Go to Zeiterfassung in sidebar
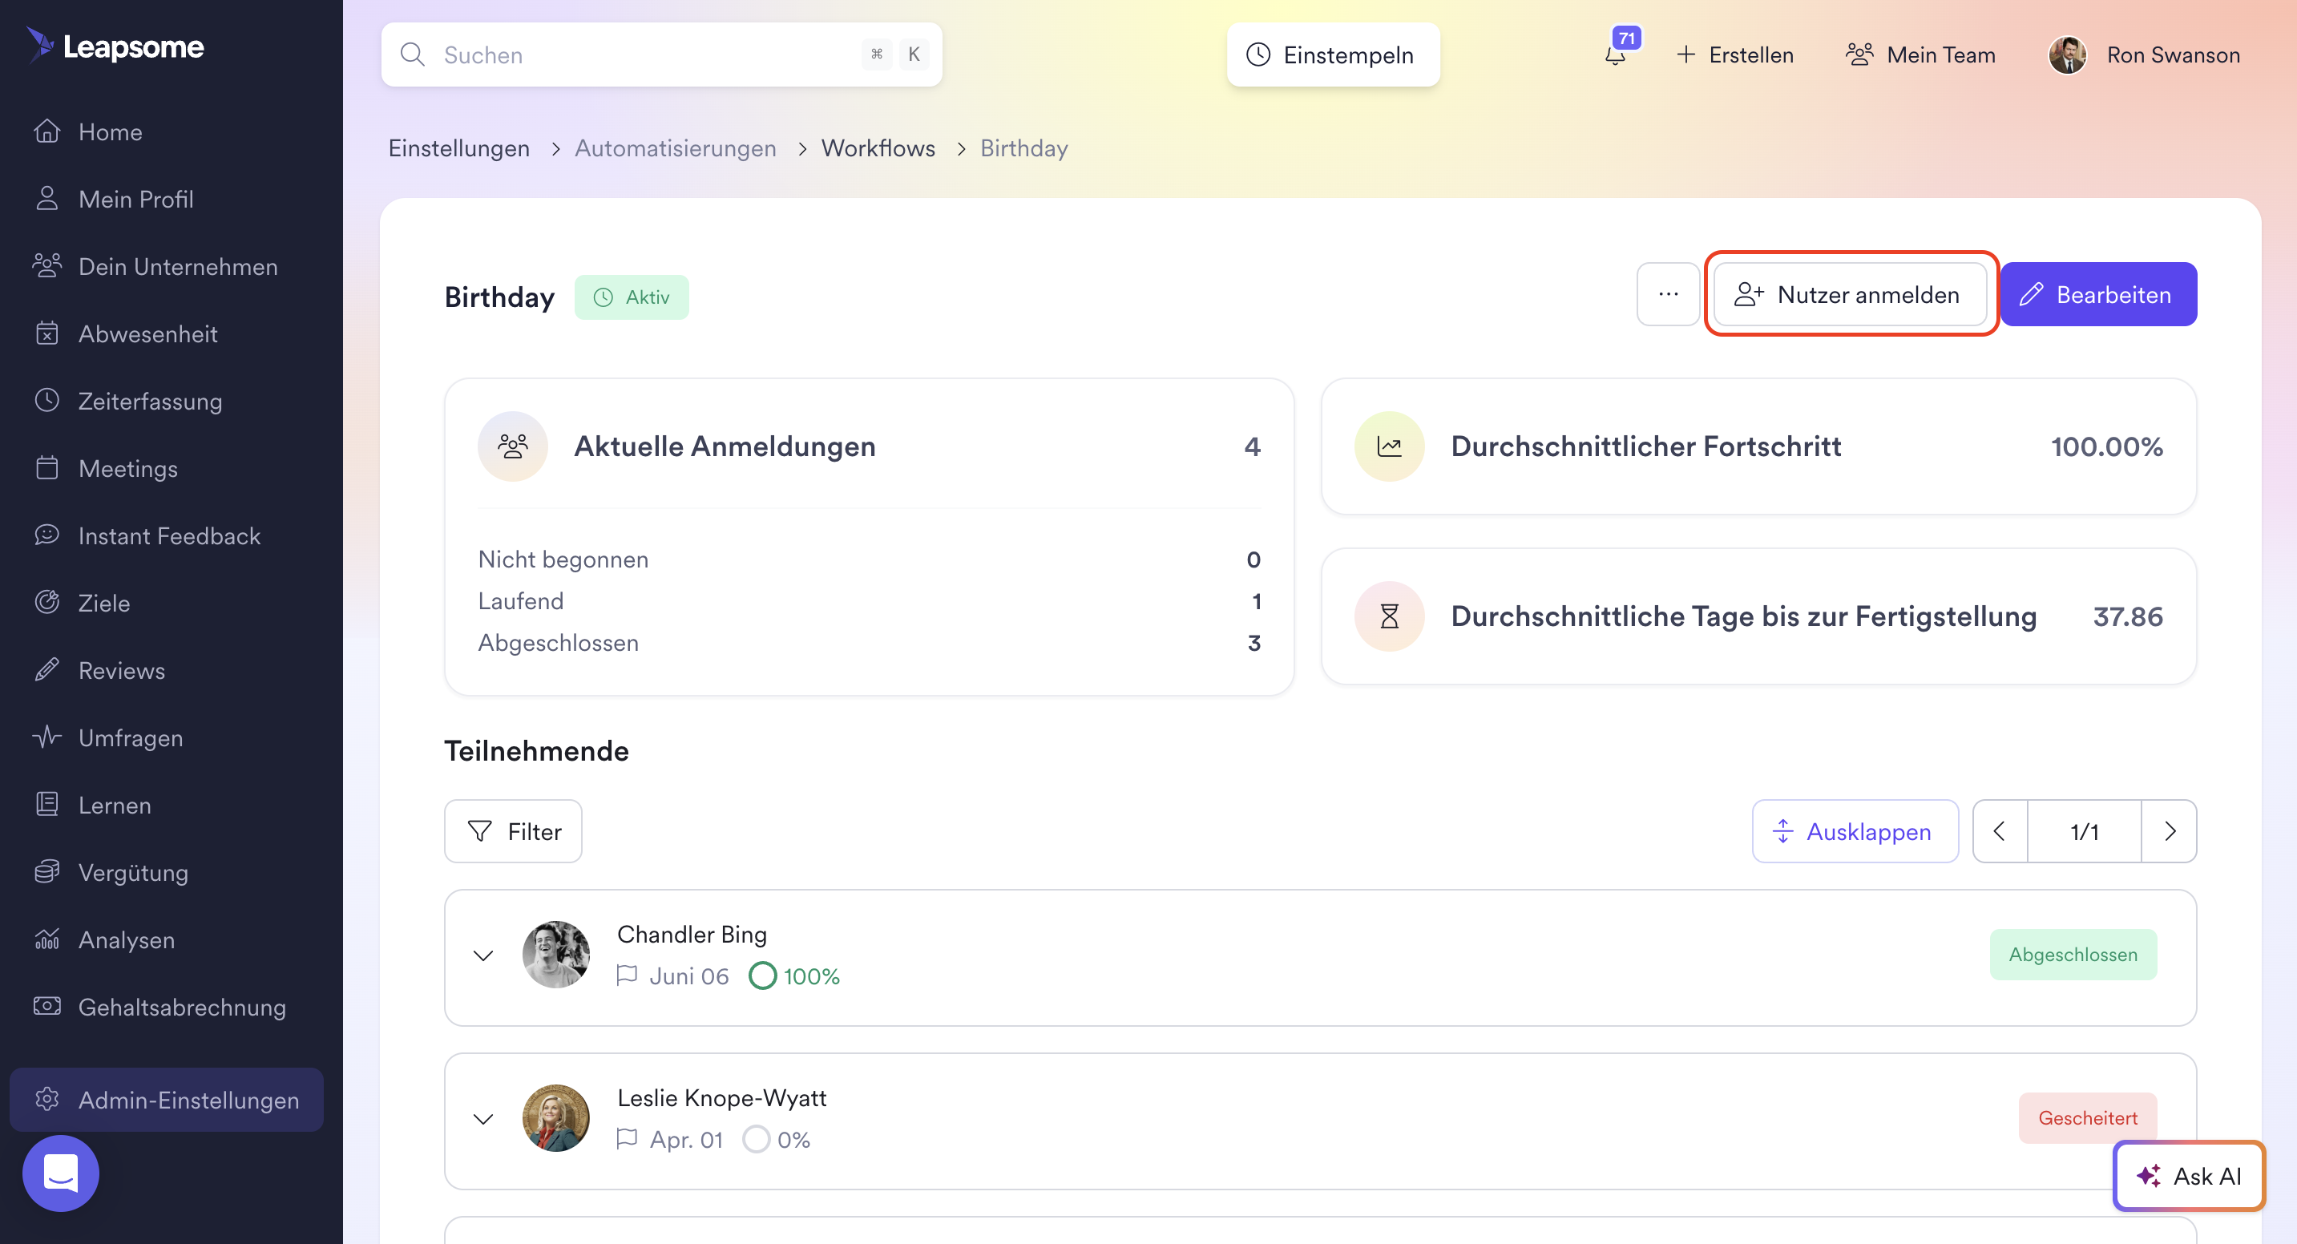This screenshot has height=1244, width=2297. 150,402
